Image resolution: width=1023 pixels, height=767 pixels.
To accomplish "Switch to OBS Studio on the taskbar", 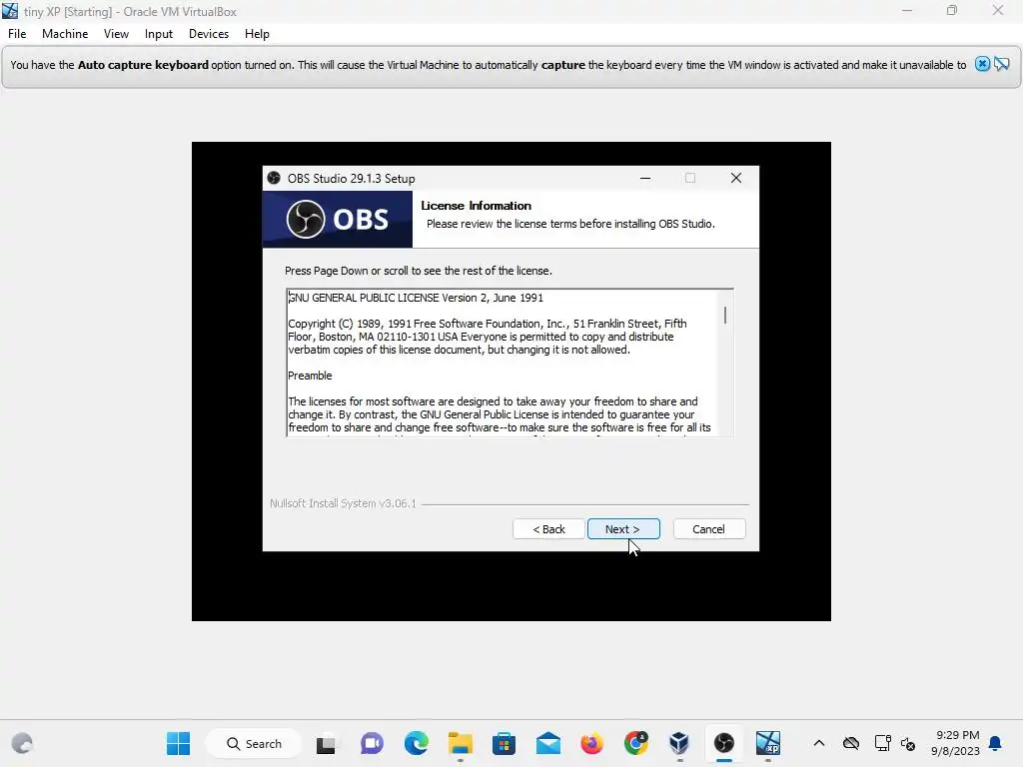I will click(723, 743).
